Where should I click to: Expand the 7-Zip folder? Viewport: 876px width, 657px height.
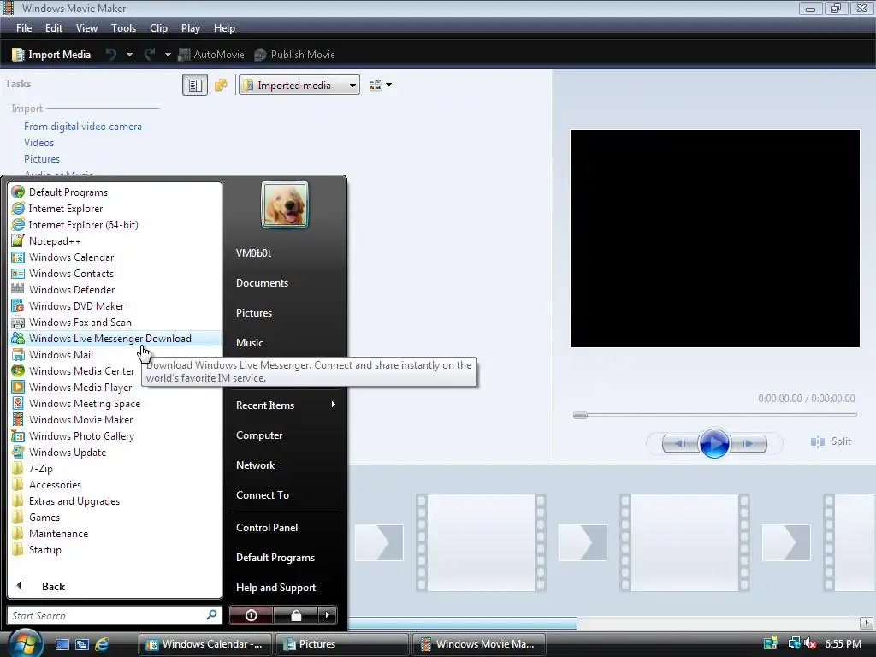[115, 468]
